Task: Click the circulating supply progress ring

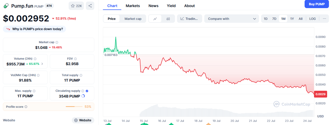Action: pyautogui.click(x=83, y=96)
